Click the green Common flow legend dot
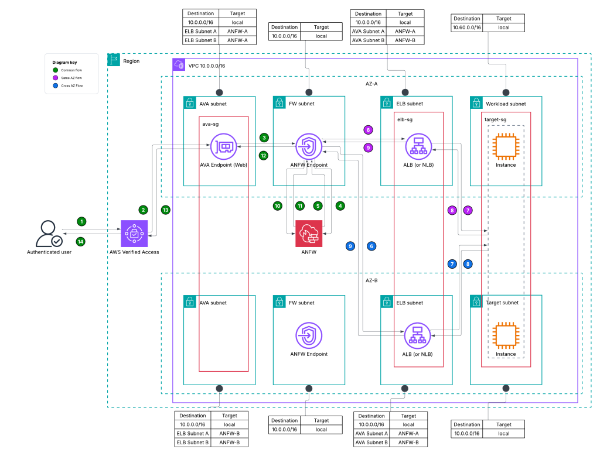The width and height of the screenshot is (600, 456). click(x=56, y=70)
